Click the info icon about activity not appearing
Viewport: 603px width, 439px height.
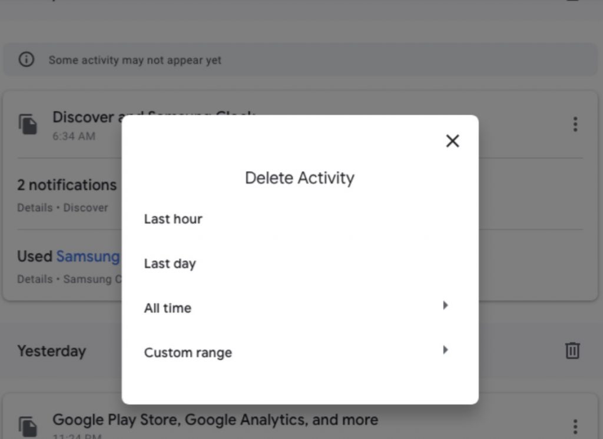[26, 59]
